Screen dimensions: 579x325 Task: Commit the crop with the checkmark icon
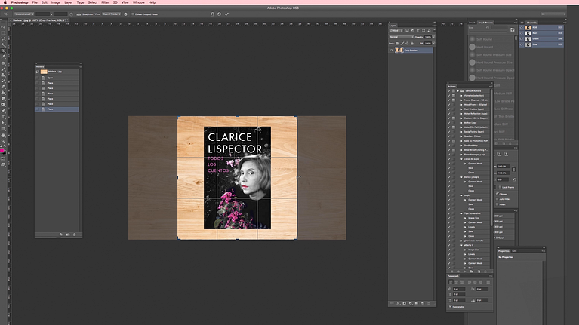pyautogui.click(x=226, y=14)
